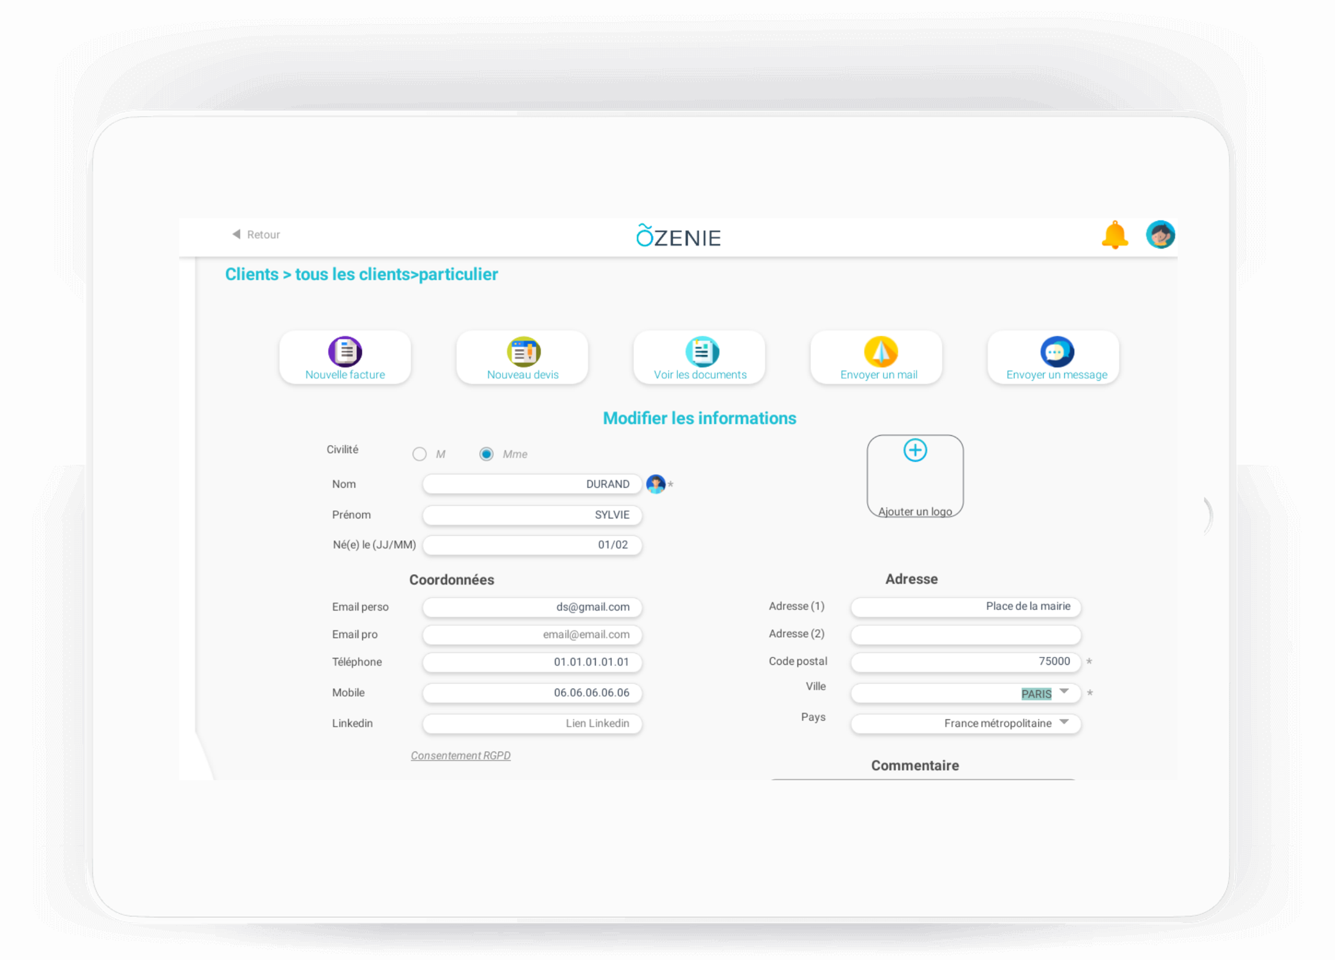The width and height of the screenshot is (1335, 960).
Task: Click the empty Adresse (2) field
Action: point(965,634)
